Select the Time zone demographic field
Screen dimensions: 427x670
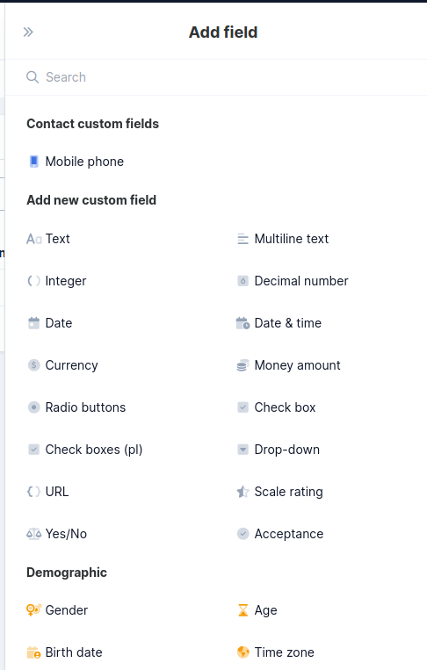click(275, 652)
